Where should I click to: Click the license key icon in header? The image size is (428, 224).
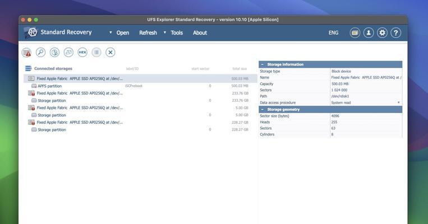tap(355, 32)
